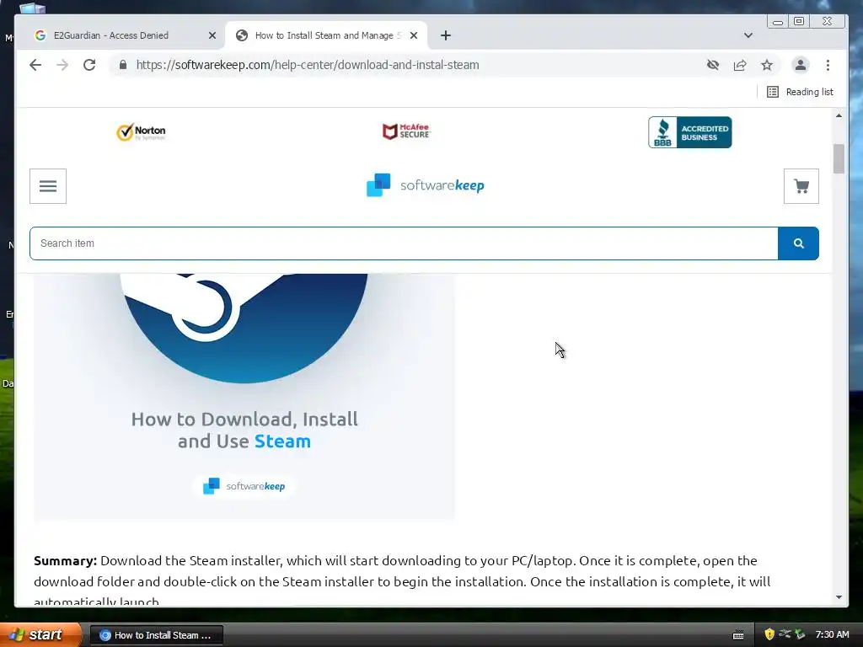Click the How to Install Steam taskbar button
This screenshot has width=863, height=647.
click(156, 635)
